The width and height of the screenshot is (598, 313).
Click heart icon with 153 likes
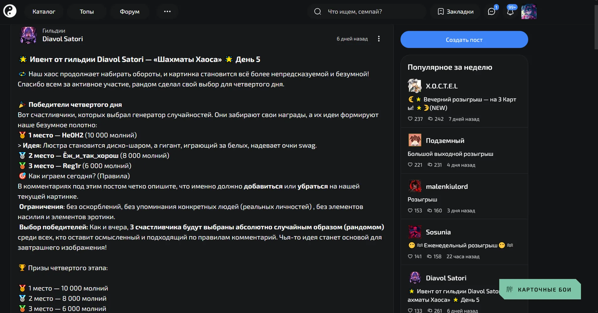pyautogui.click(x=410, y=210)
